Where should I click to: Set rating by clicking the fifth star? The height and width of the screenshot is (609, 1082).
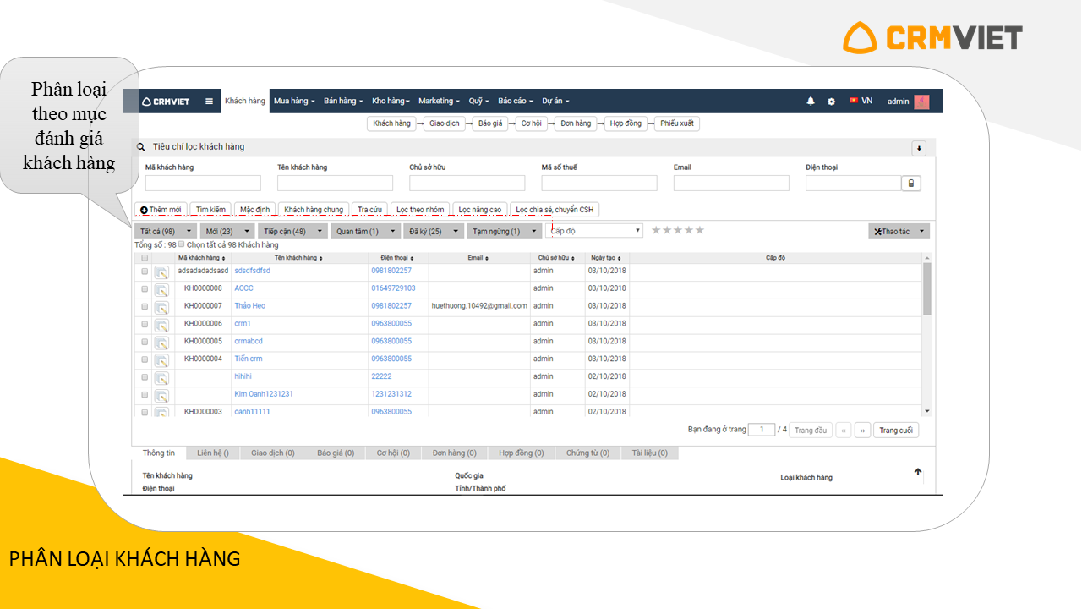pyautogui.click(x=700, y=230)
